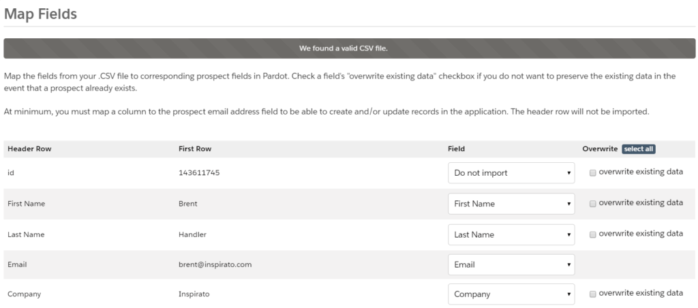Screen dimensions: 698x308
Task: Expand the First Name field mapping dropdown
Action: coord(511,204)
